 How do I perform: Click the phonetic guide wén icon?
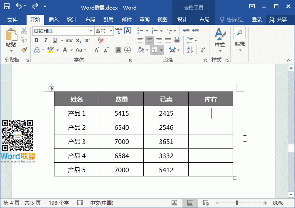click(118, 31)
